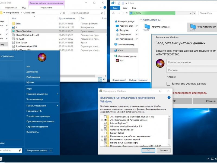Open the Вид tab in Network window
Image resolution: width=217 pixels, height=163 pixels.
pyautogui.click(x=134, y=8)
